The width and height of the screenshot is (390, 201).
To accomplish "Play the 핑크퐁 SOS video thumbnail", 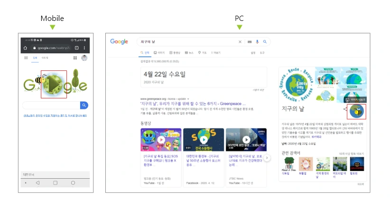I will tap(161, 140).
